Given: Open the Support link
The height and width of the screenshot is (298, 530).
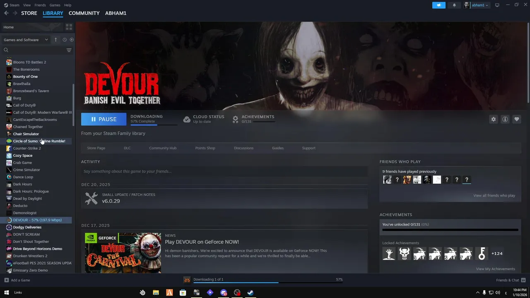Looking at the screenshot, I should 308,148.
